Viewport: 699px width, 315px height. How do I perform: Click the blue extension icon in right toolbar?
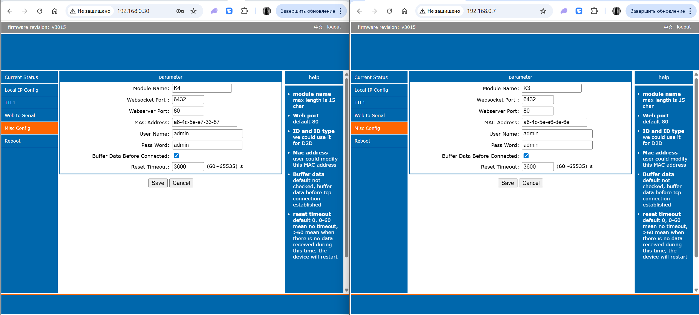click(x=579, y=11)
